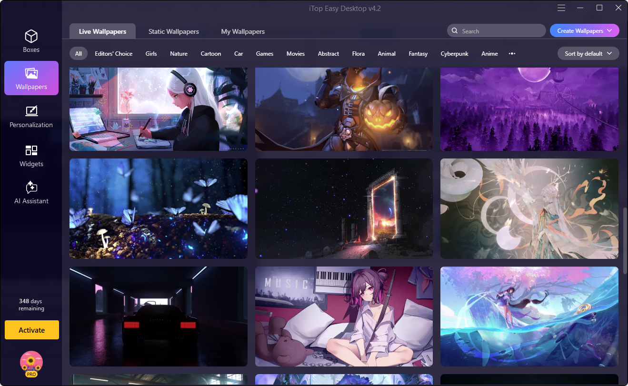Switch to My Wallpapers tab
This screenshot has height=386, width=628.
coord(243,31)
